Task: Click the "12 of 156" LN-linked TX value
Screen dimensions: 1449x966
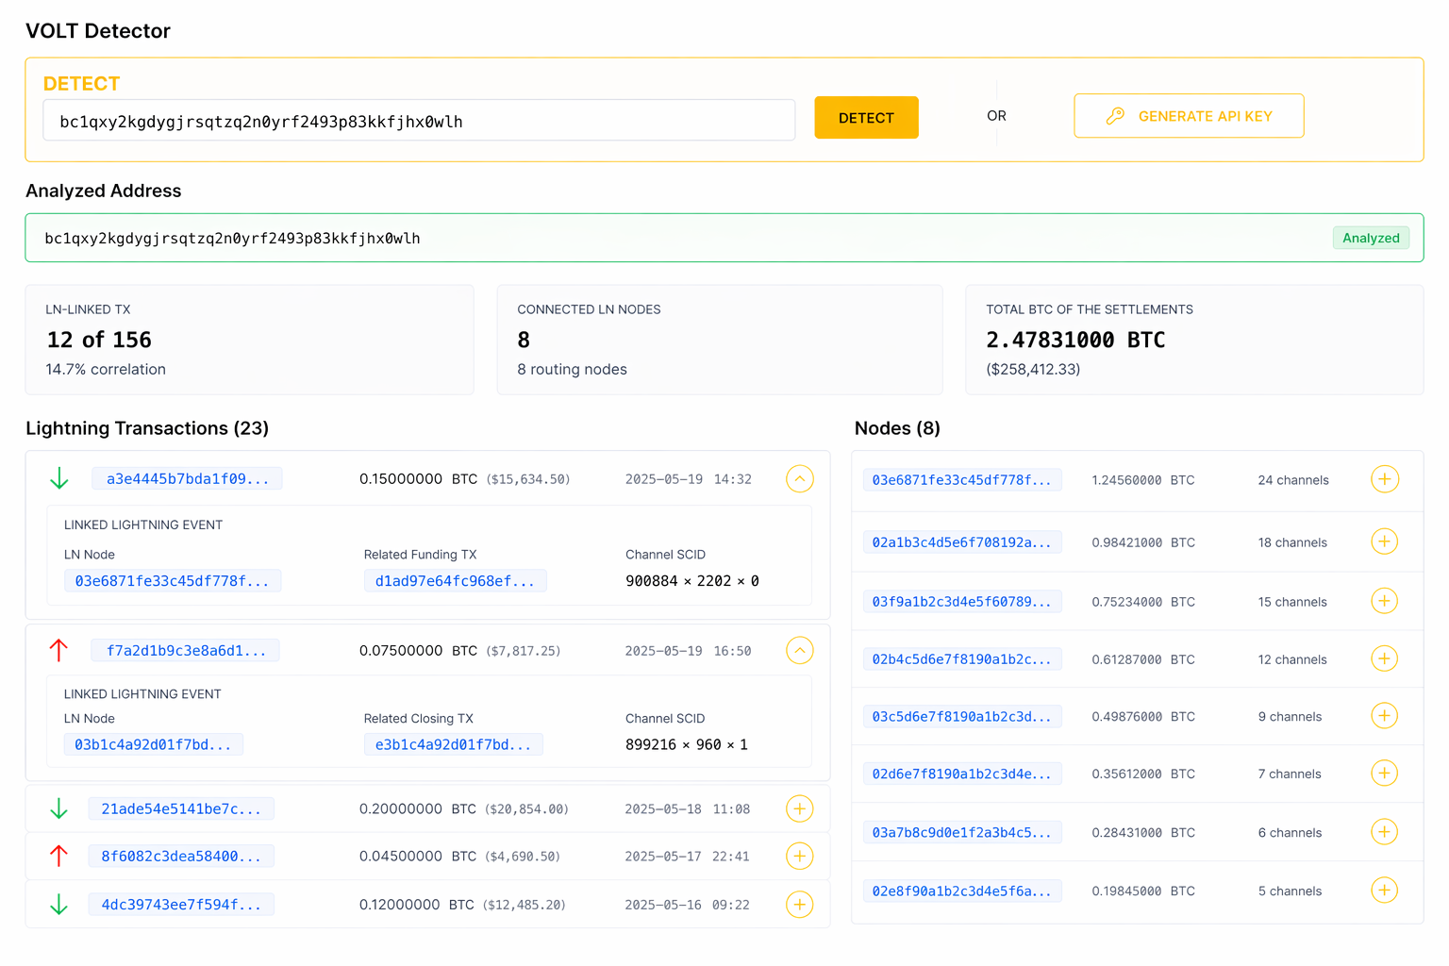Action: coord(99,340)
